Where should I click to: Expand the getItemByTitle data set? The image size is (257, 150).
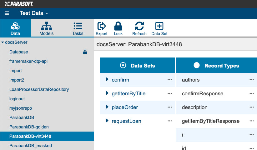[x=107, y=93]
